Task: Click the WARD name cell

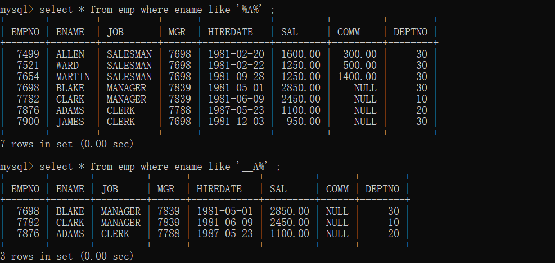Action: click(x=67, y=66)
